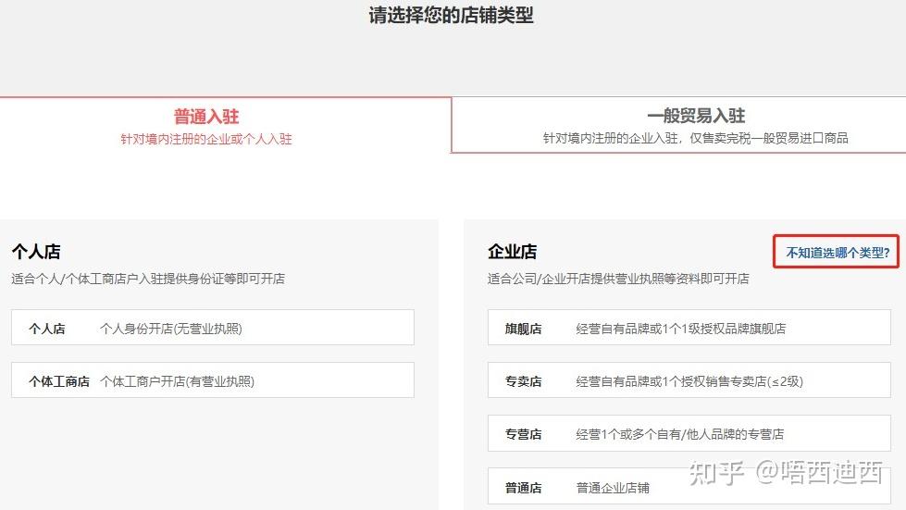Click the 请选择您的店铺类型 page heading
The width and height of the screenshot is (906, 510).
452,15
